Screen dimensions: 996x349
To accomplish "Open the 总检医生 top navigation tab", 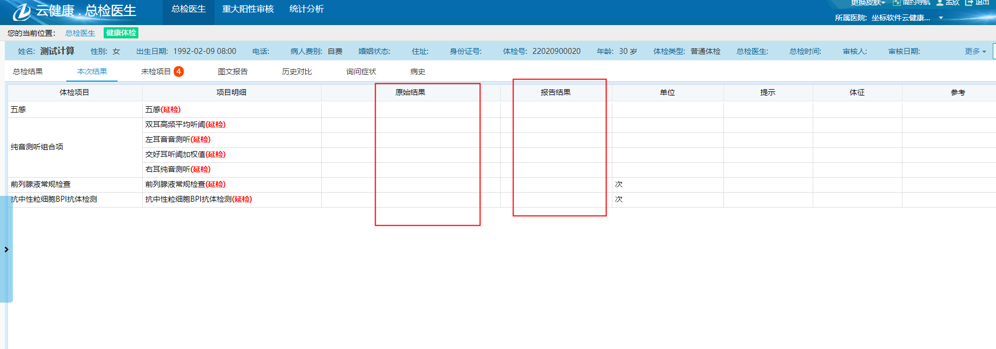I will coord(189,9).
